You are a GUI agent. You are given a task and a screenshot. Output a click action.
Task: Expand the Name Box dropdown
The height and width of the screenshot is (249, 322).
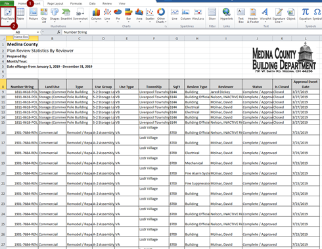coord(38,32)
